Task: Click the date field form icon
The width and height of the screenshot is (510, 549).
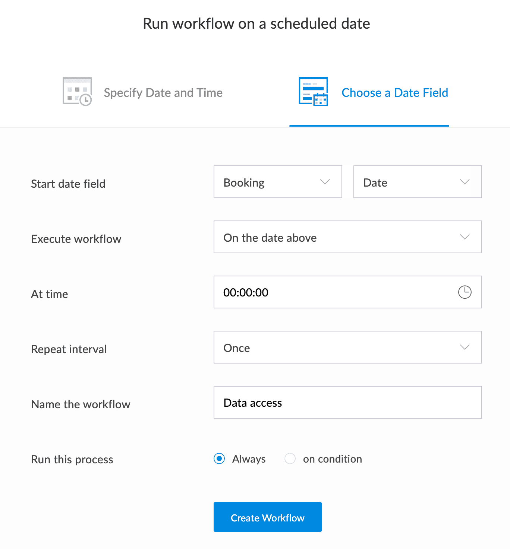Action: tap(313, 91)
